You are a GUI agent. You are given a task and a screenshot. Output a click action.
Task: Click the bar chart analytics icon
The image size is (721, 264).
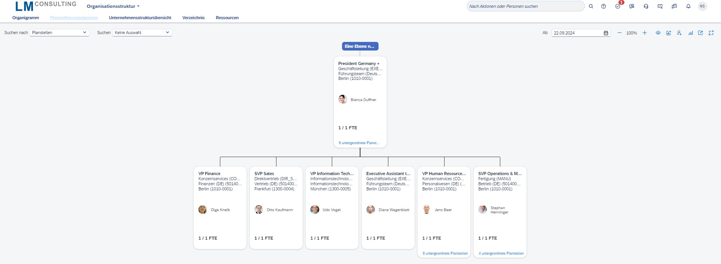pos(690,33)
